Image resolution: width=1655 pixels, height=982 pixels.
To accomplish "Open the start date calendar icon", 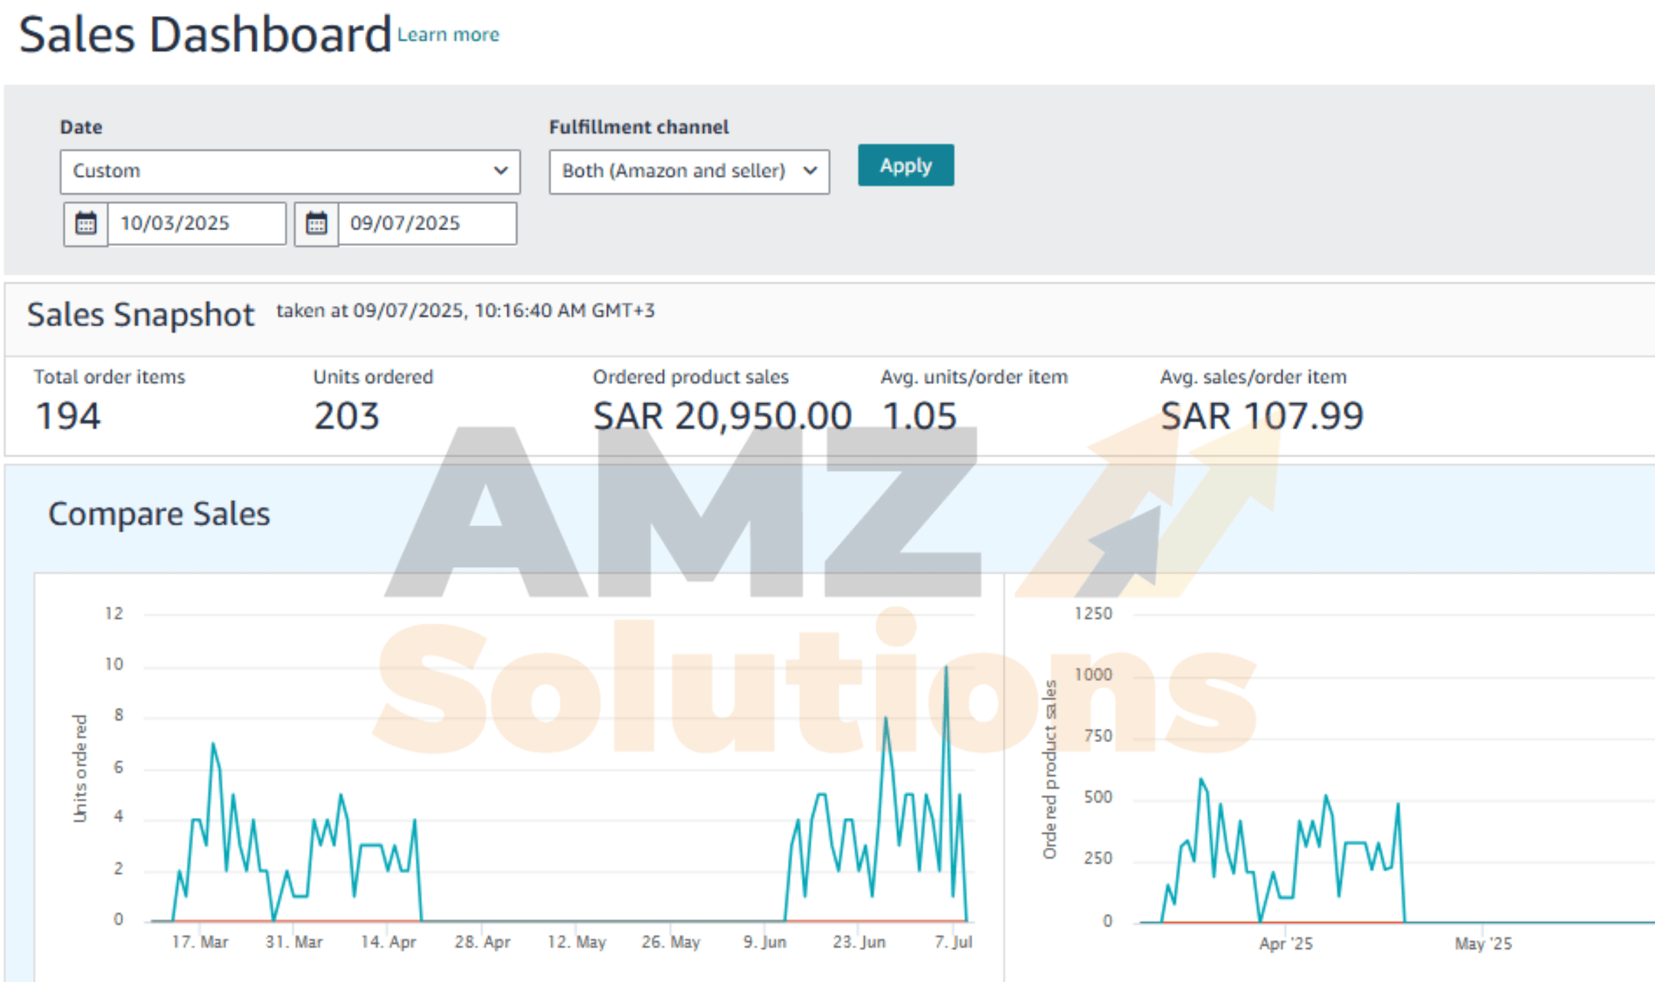I will (x=86, y=223).
